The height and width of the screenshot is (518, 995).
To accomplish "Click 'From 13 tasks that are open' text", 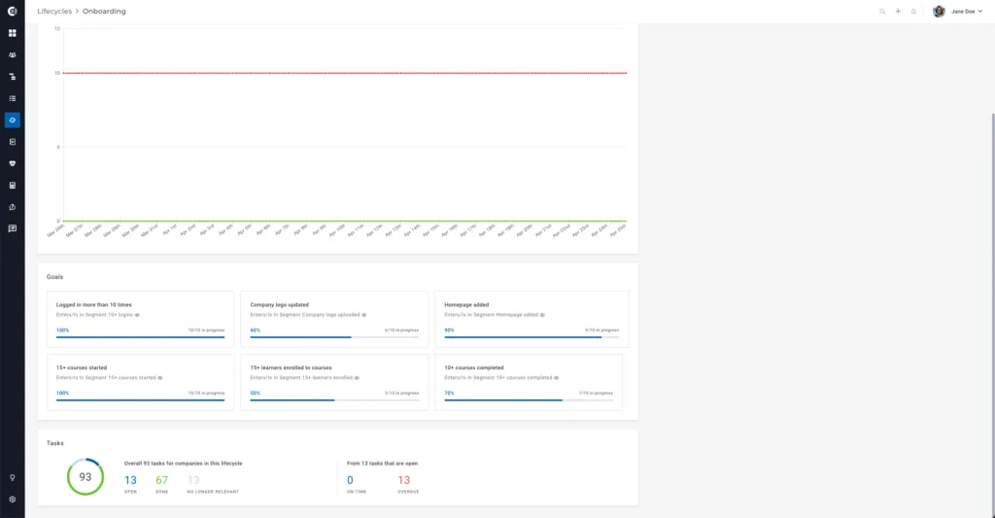I will coord(382,464).
